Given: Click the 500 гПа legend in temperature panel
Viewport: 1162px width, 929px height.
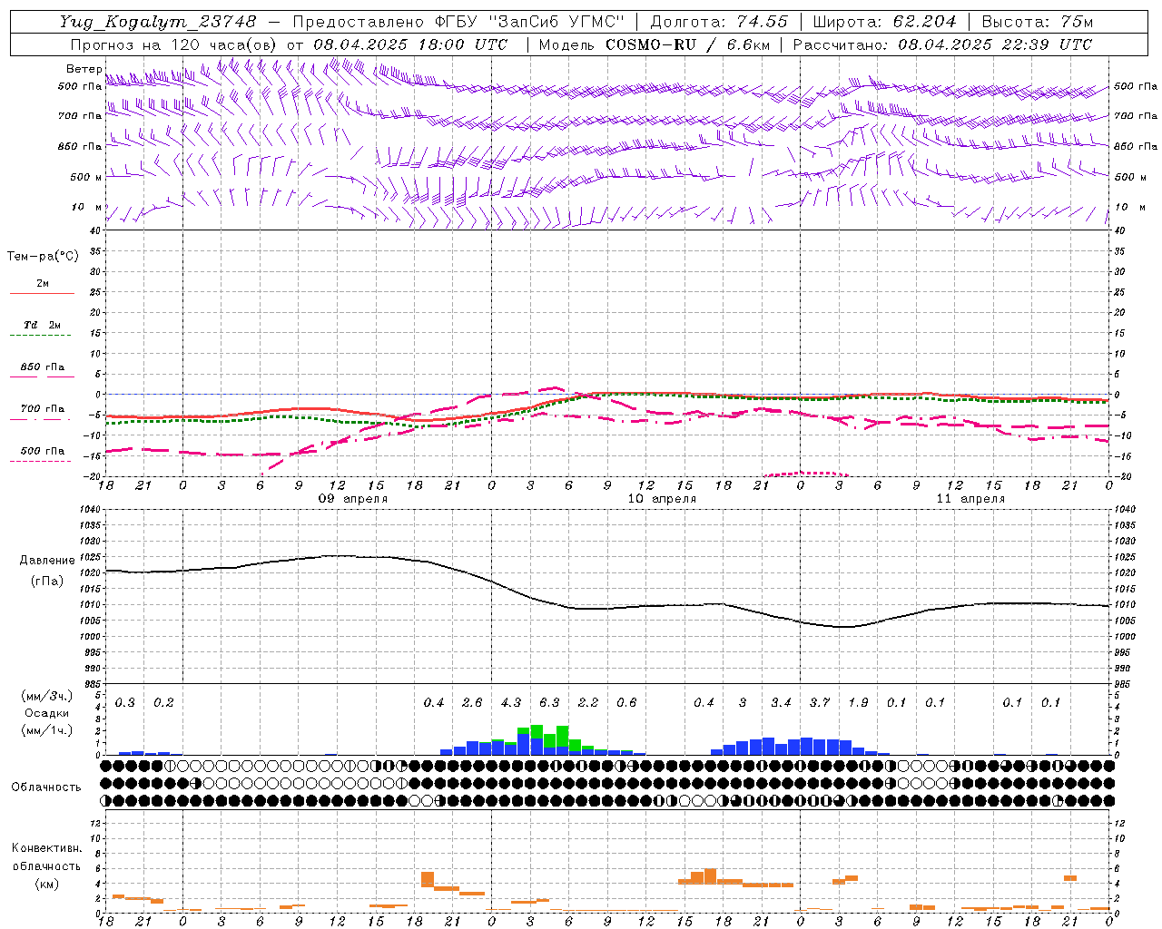Looking at the screenshot, I should pyautogui.click(x=43, y=451).
